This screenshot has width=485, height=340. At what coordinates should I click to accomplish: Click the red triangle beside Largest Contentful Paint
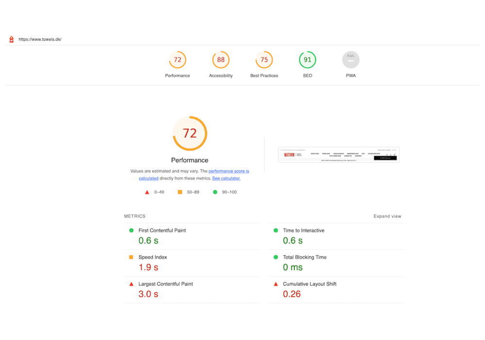tap(131, 284)
